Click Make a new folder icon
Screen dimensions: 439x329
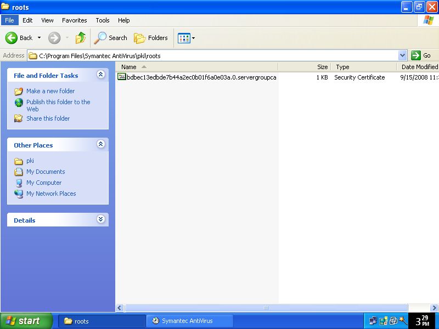click(x=19, y=91)
